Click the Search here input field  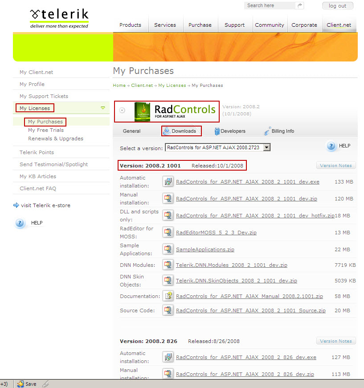270,5
